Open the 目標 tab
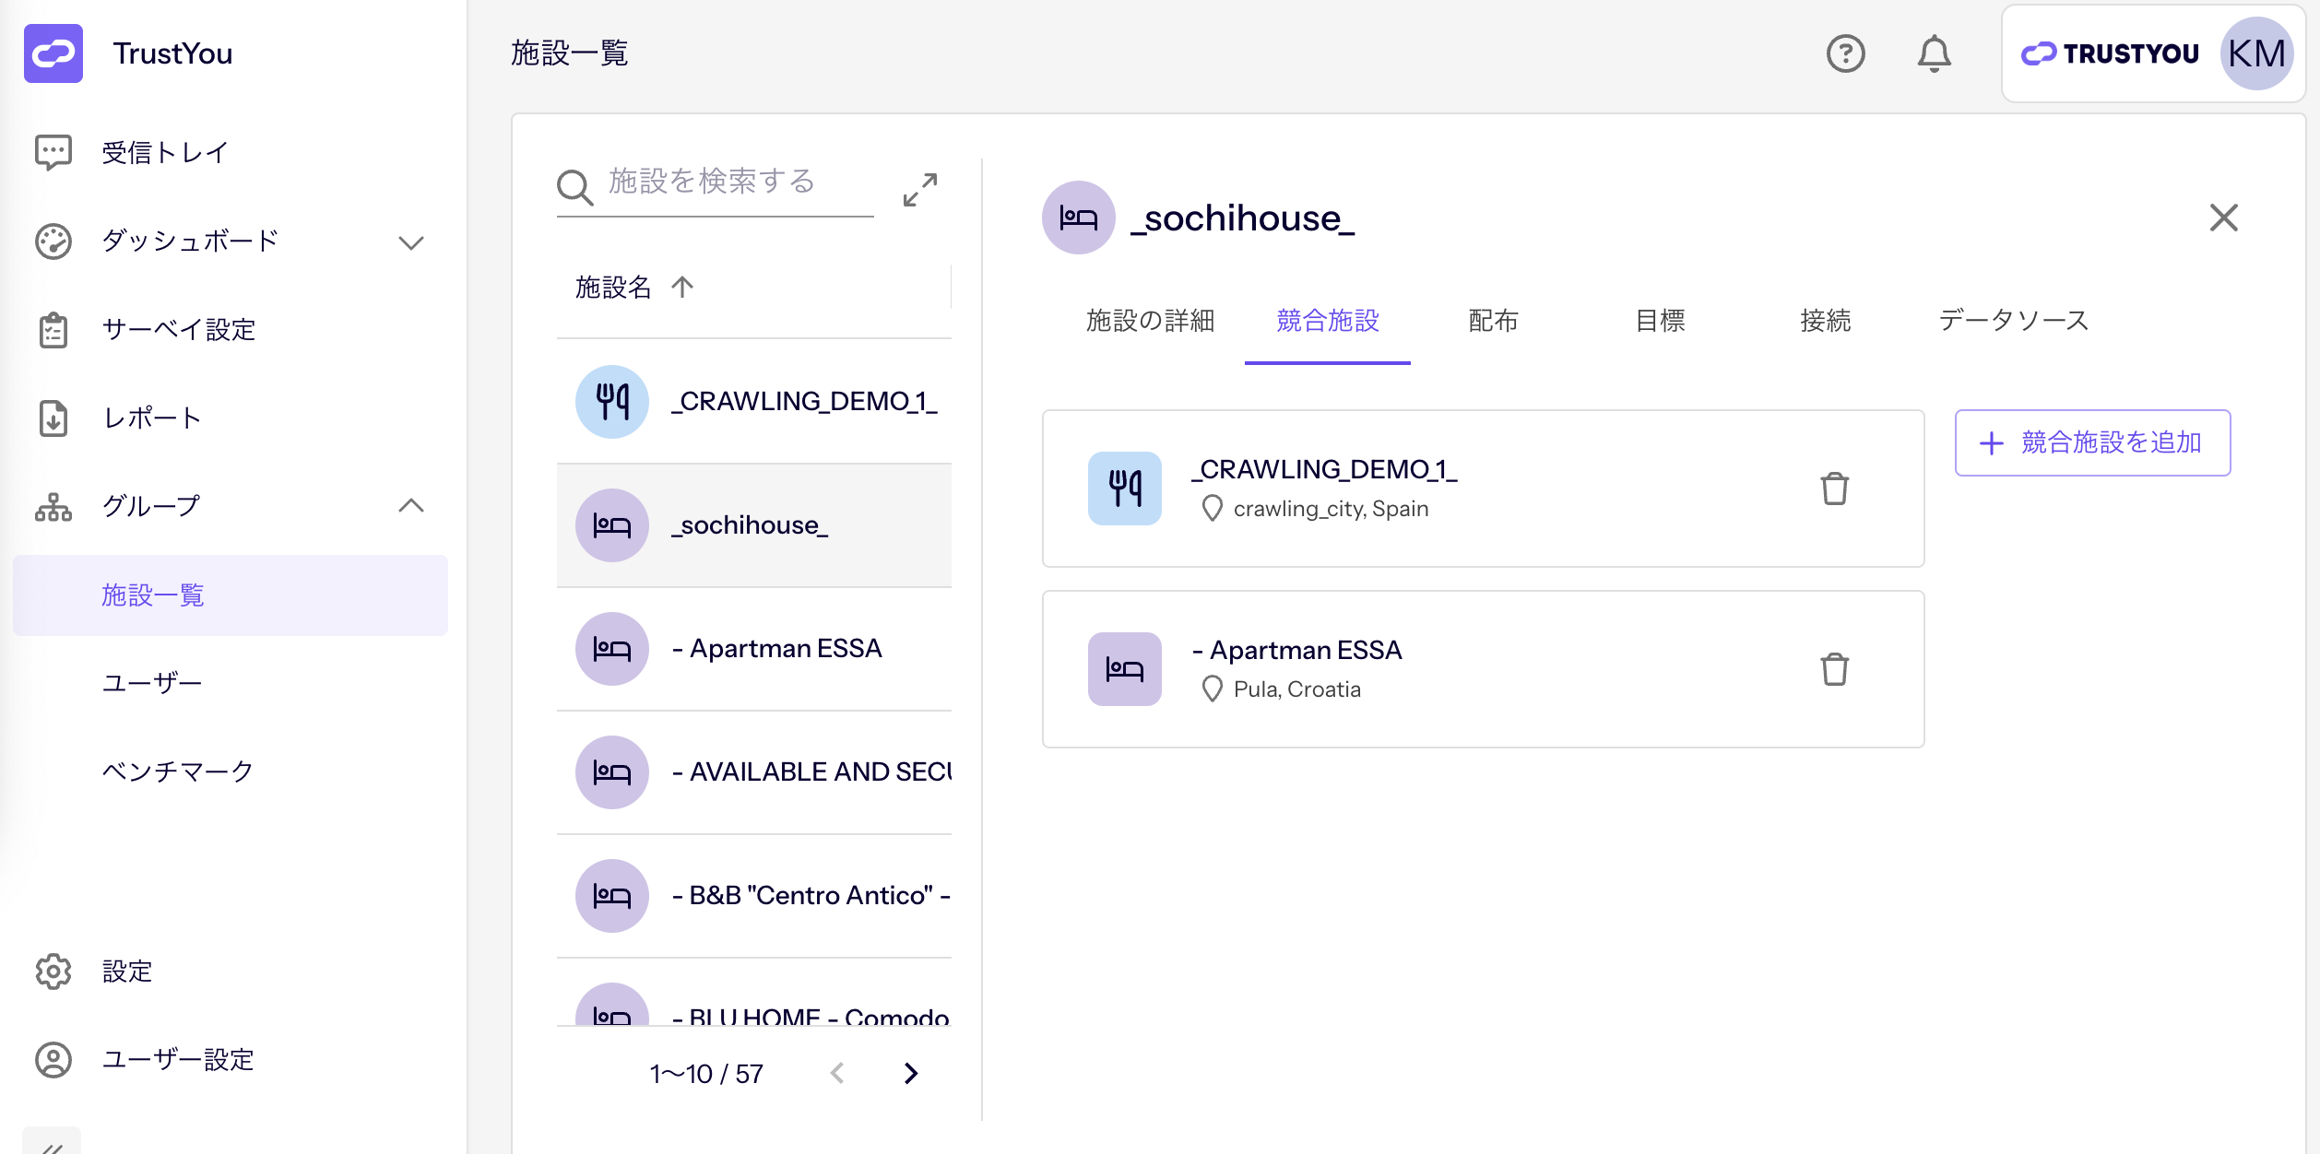 pos(1660,321)
